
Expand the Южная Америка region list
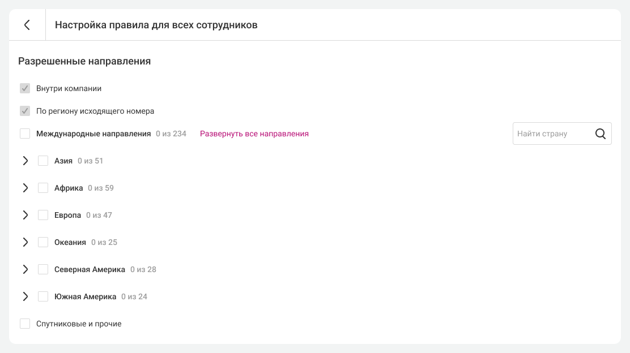pos(25,296)
